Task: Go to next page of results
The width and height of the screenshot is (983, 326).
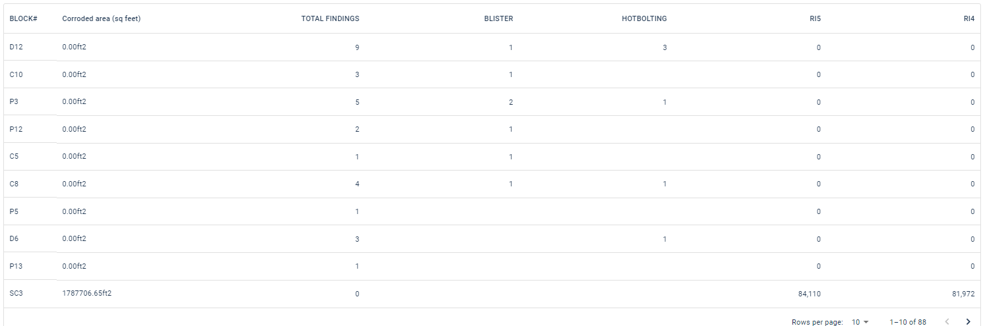Action: (968, 321)
